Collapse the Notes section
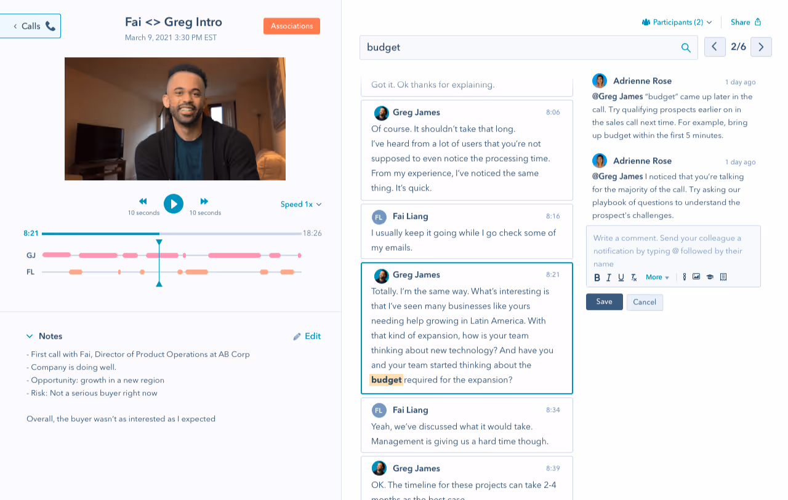This screenshot has height=500, width=788. pos(30,336)
